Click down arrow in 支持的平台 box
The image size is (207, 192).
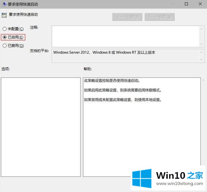(x=201, y=60)
